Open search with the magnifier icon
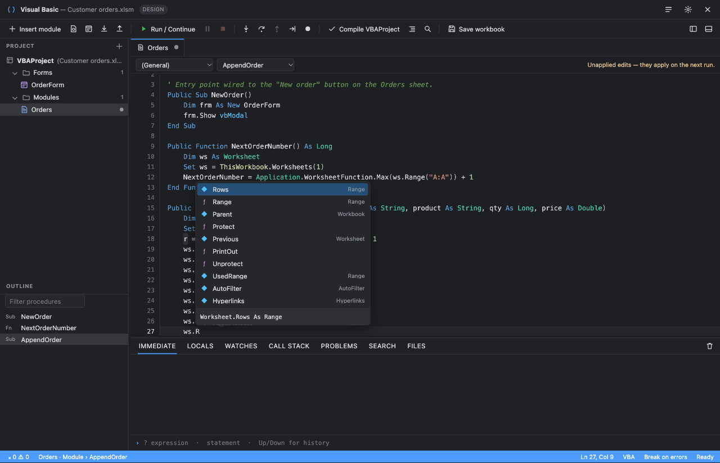Screen dimensions: 720x463 click(428, 29)
